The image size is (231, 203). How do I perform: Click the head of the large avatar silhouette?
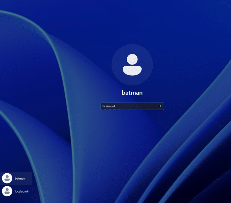pyautogui.click(x=132, y=59)
